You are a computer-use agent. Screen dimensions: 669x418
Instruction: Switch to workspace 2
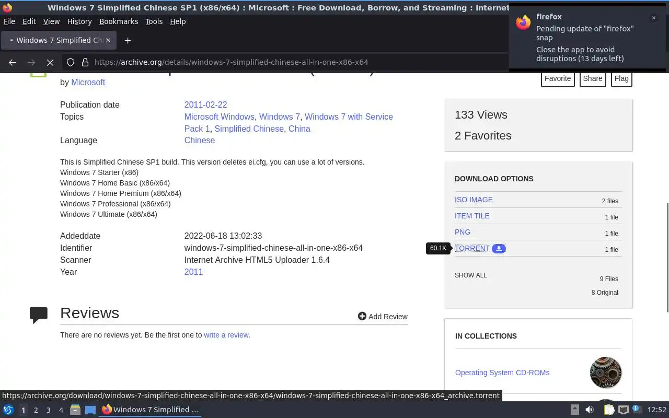36,410
